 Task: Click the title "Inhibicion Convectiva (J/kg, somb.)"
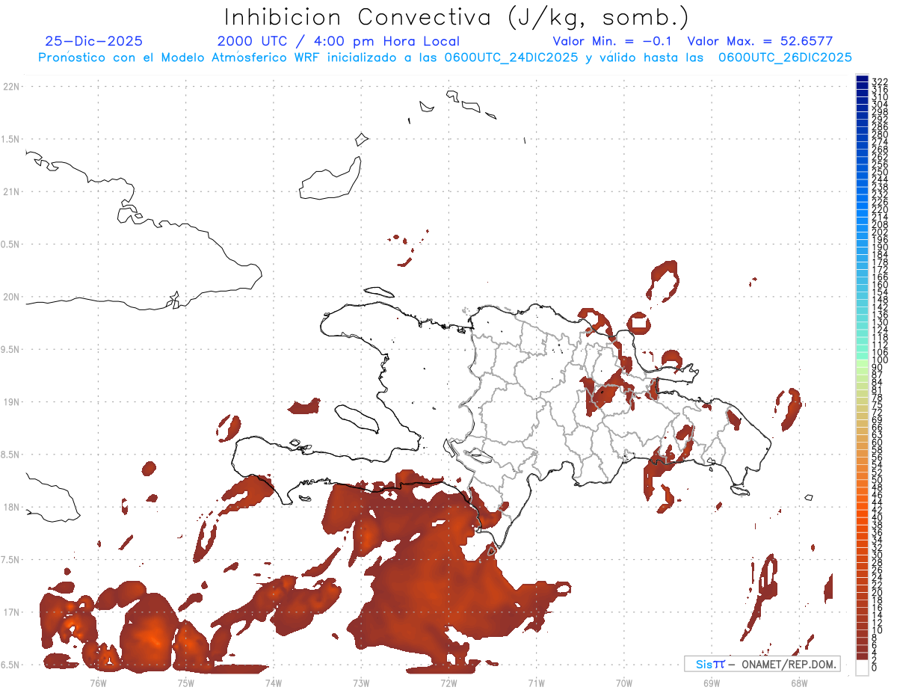[457, 17]
